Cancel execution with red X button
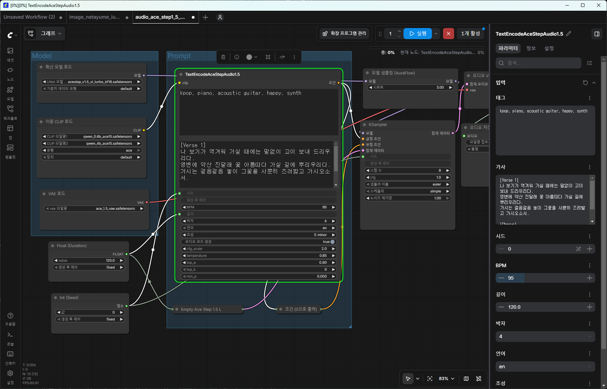This screenshot has height=389, width=607. click(449, 34)
